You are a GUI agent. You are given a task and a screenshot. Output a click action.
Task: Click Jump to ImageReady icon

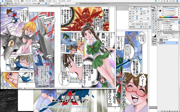coord(154,44)
